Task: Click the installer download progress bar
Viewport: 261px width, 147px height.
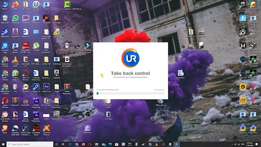Action: coord(130,94)
